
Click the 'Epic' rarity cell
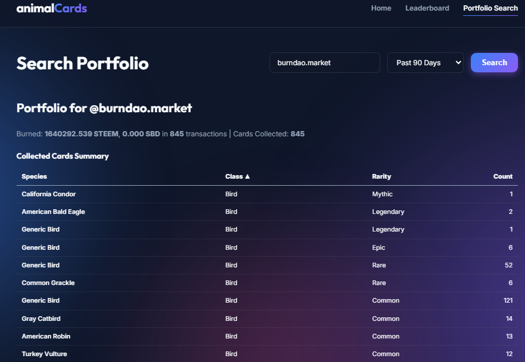click(x=378, y=247)
